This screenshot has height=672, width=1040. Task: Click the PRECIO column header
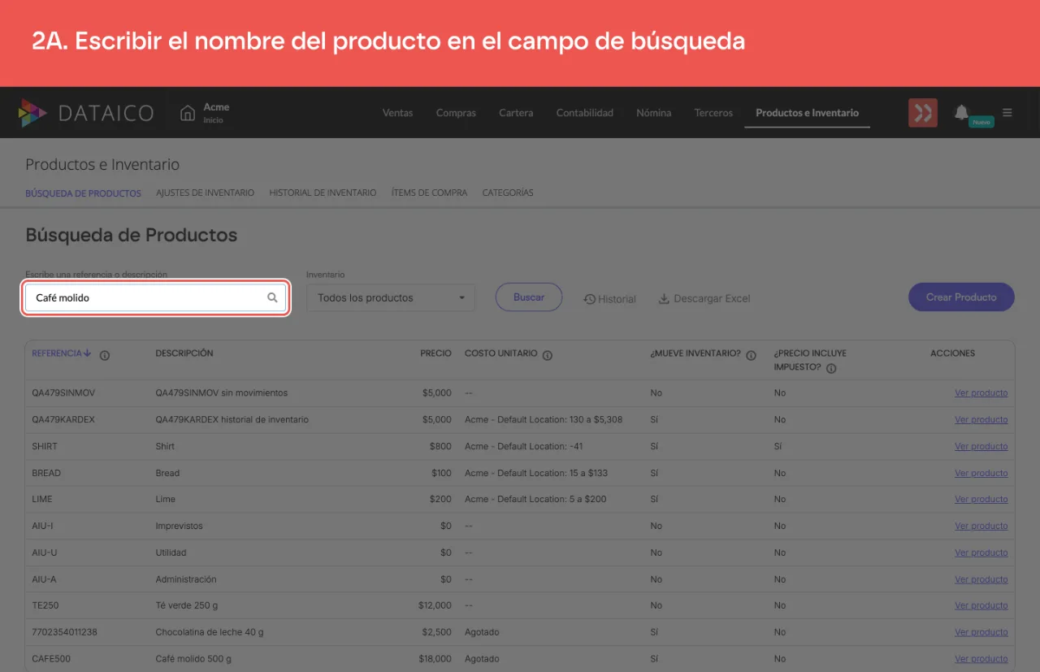click(435, 353)
